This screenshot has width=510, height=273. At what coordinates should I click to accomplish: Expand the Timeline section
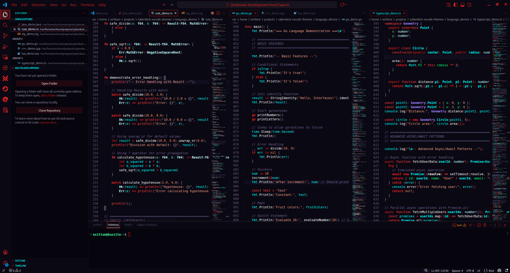[x=20, y=266]
